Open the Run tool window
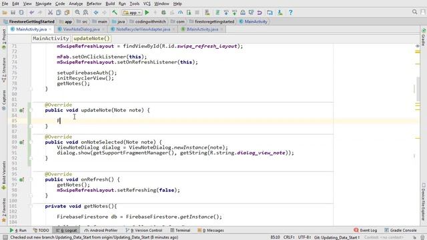The image size is (427, 240). point(18,230)
